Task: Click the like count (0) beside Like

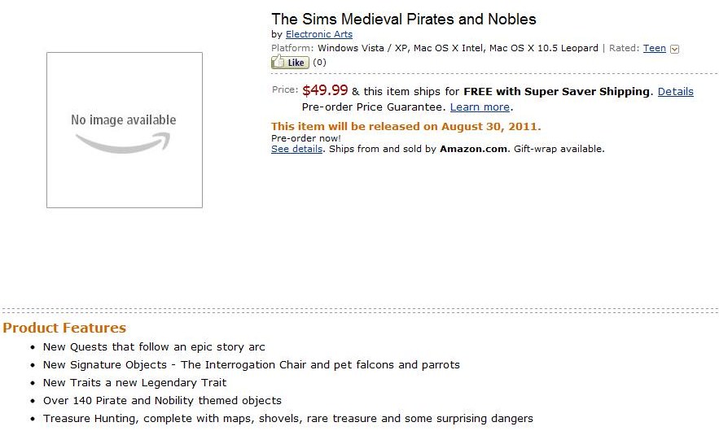Action: coord(320,63)
